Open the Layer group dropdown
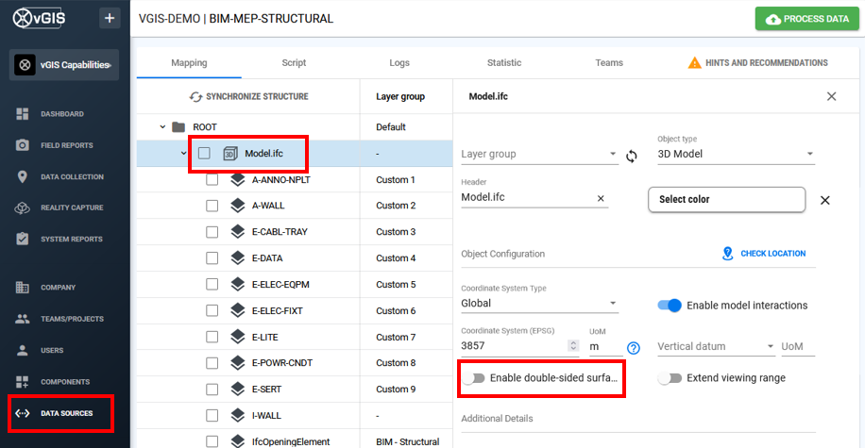Screen dimensions: 865x448 pyautogui.click(x=539, y=155)
